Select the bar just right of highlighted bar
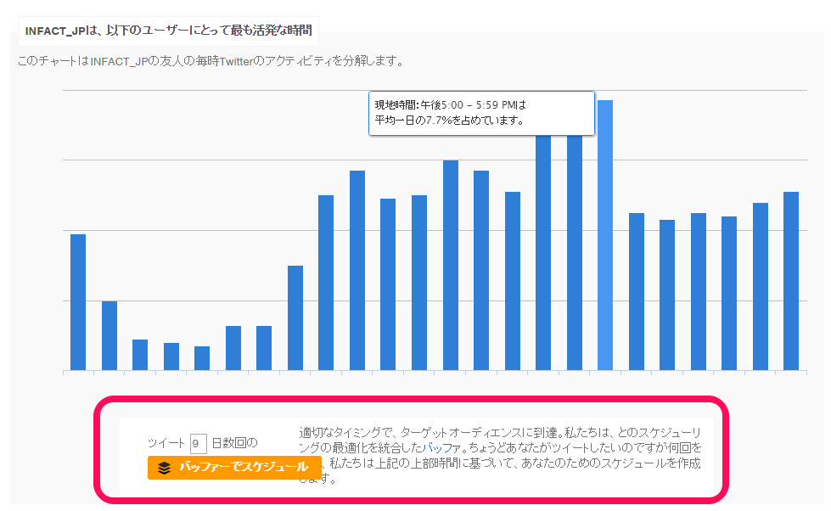 click(x=636, y=291)
